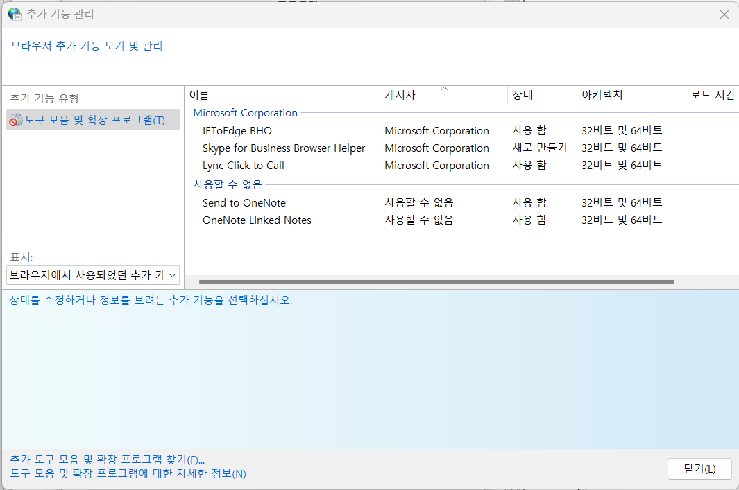Sort by the 게시자 column header
The height and width of the screenshot is (490, 739).
tap(443, 95)
